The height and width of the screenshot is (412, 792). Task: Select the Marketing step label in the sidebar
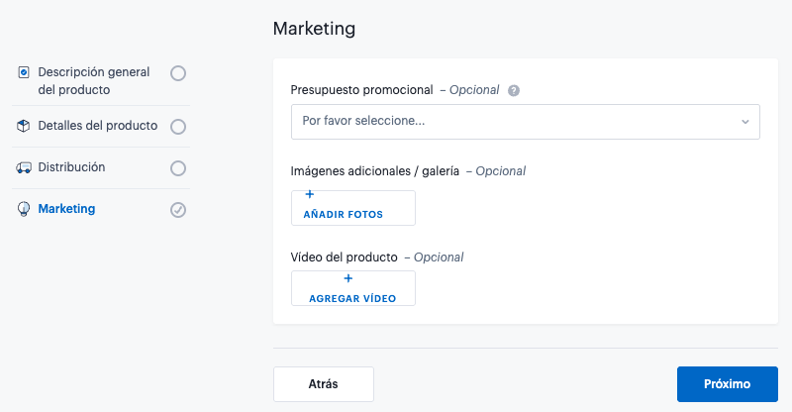click(x=66, y=209)
